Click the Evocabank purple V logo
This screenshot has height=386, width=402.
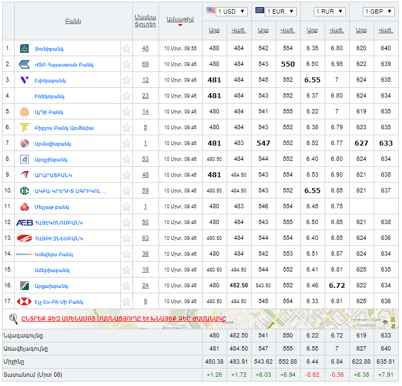(24, 80)
